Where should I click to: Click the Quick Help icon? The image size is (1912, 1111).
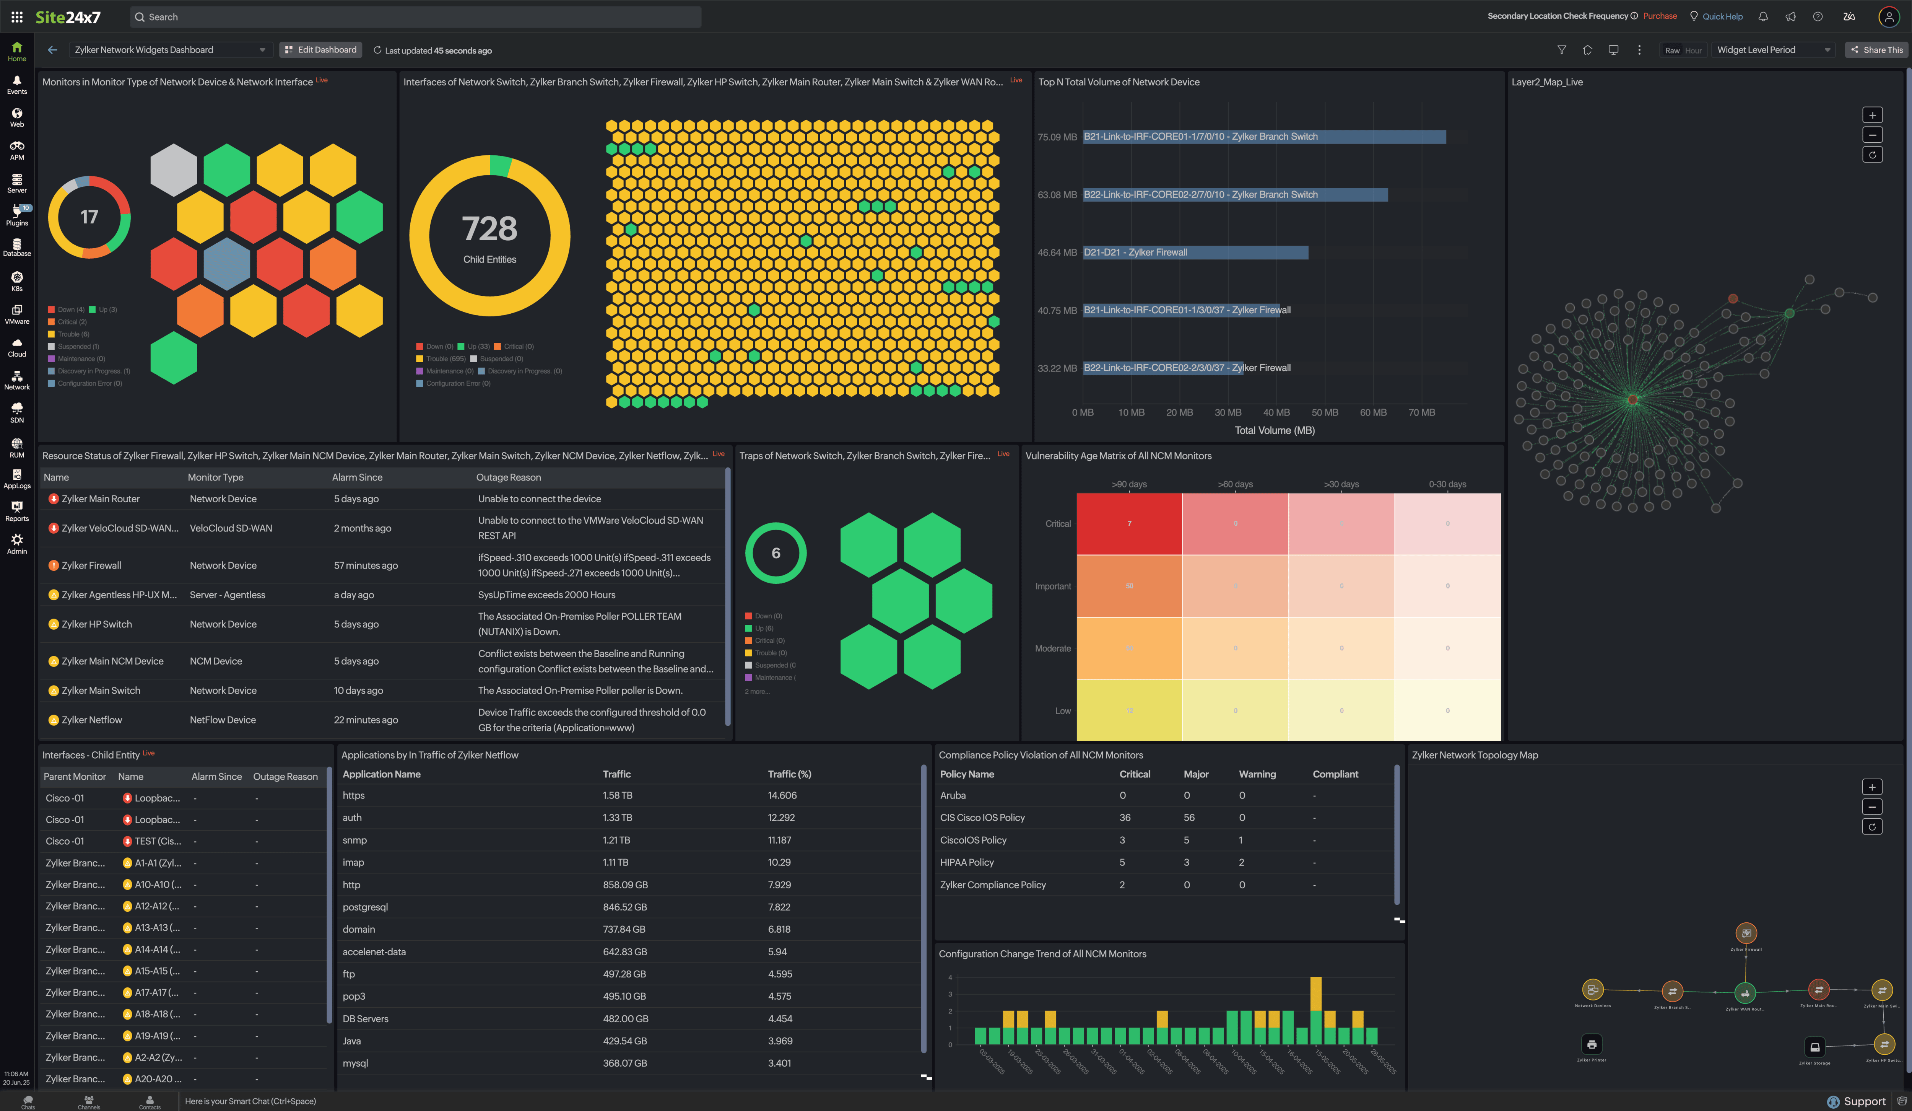click(x=1694, y=16)
